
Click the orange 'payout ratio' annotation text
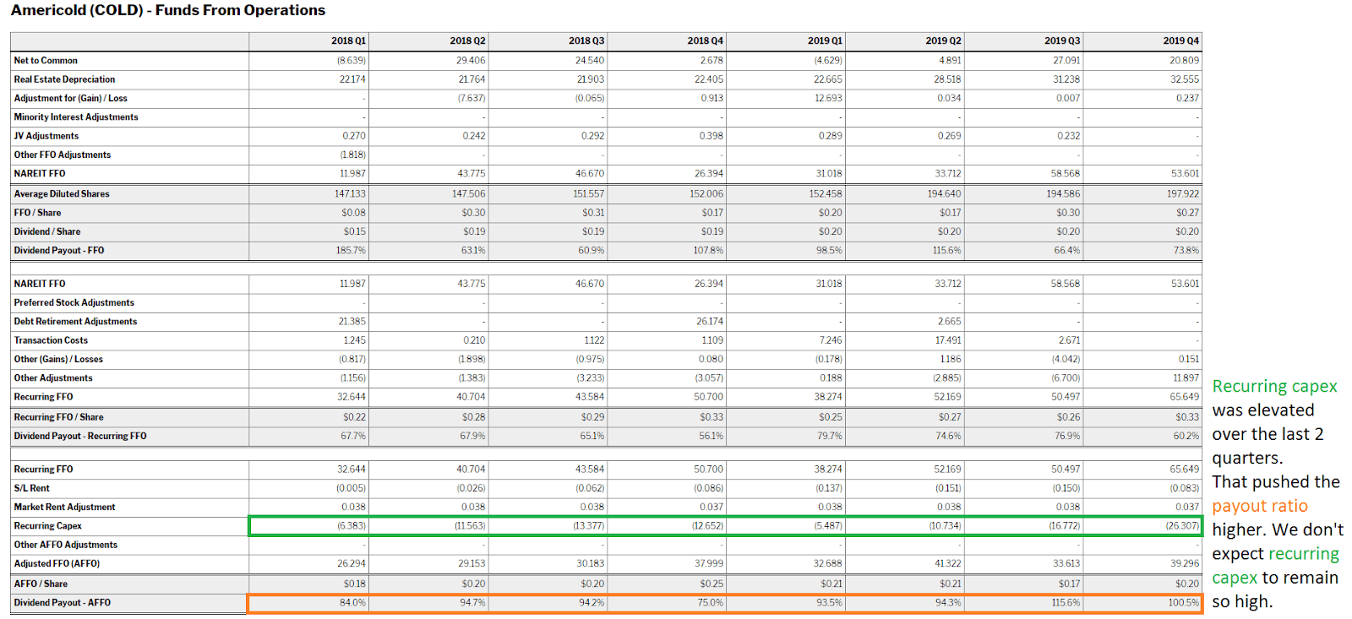coord(1260,507)
